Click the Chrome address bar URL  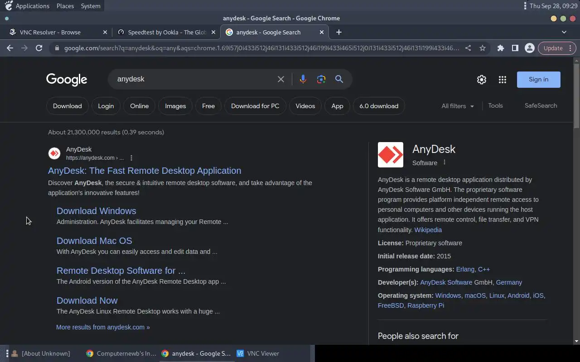(261, 48)
